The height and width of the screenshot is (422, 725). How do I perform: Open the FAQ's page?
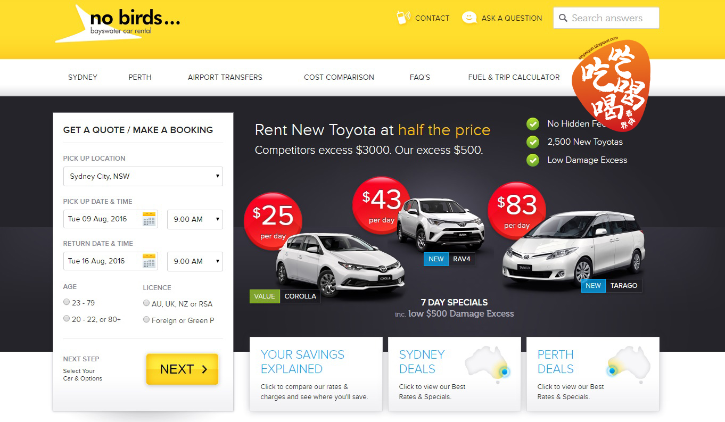coord(420,77)
